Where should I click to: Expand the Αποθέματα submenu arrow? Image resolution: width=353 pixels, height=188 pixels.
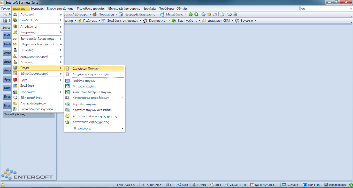pos(61,27)
